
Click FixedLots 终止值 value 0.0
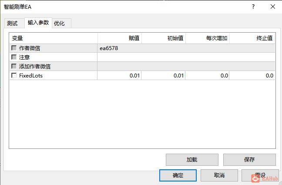tap(252, 75)
